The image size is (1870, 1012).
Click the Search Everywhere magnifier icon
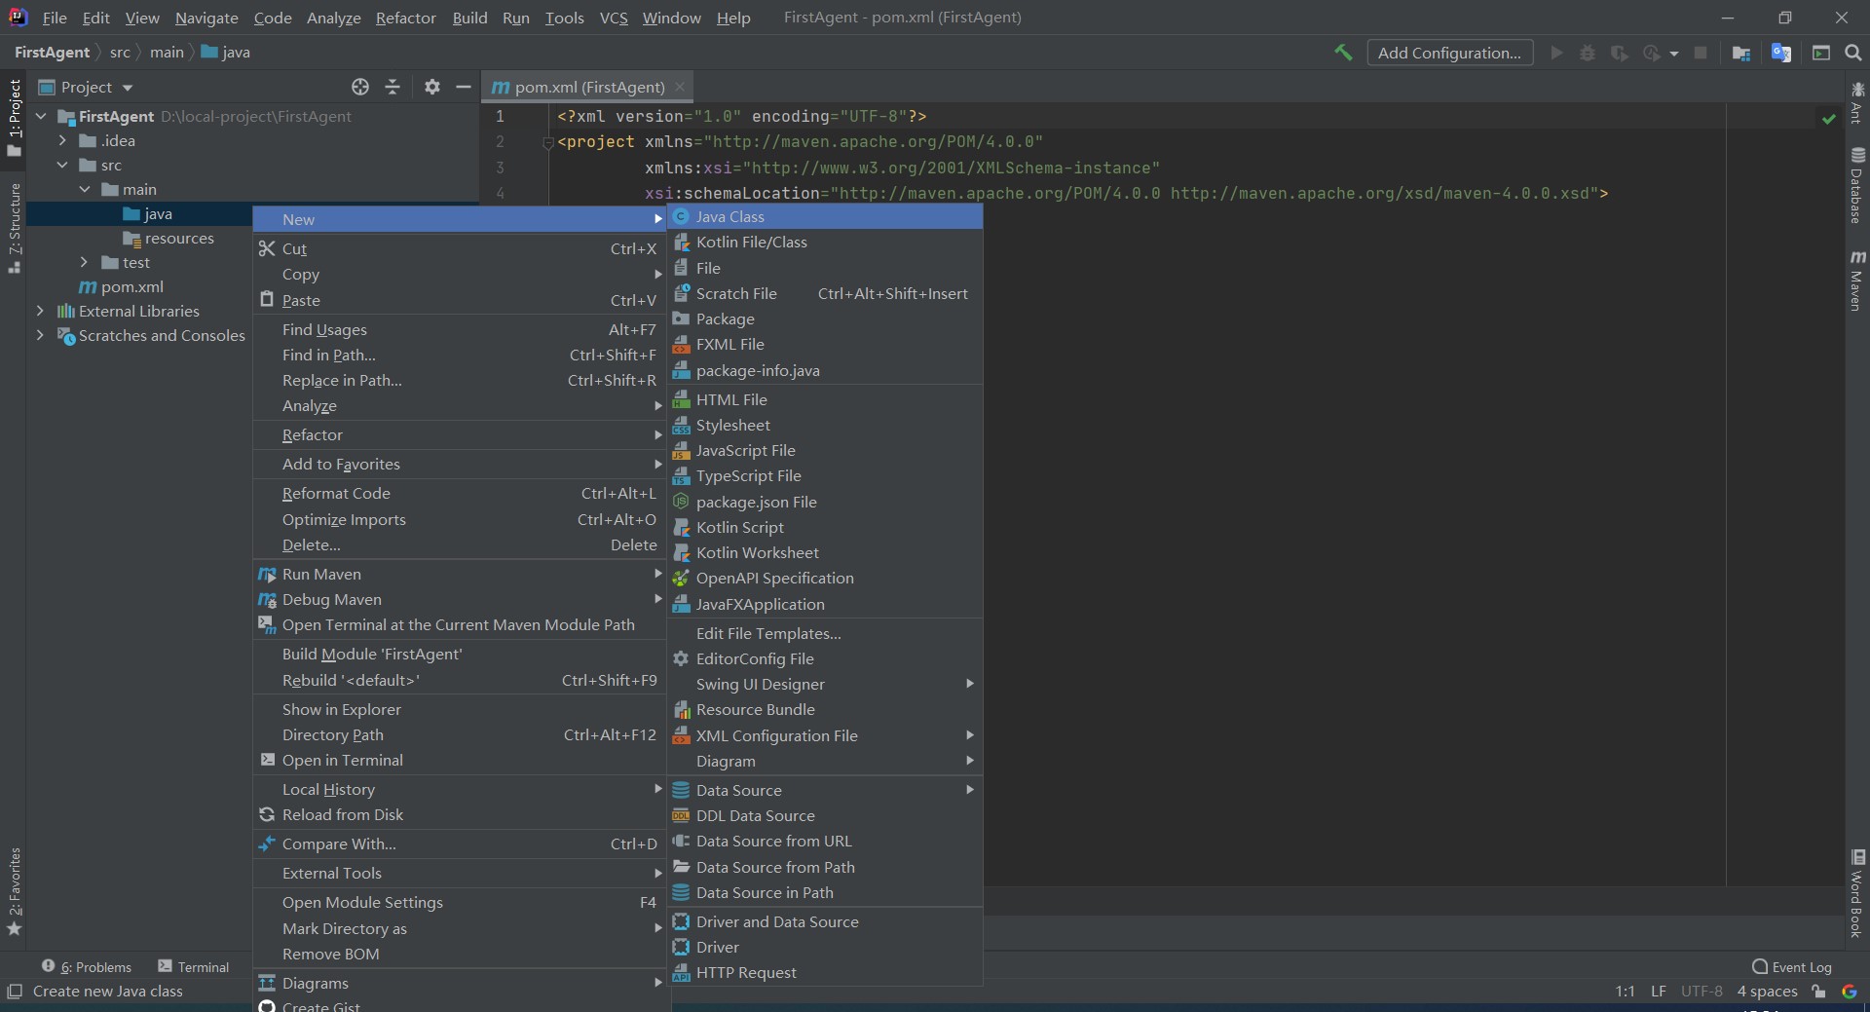click(x=1853, y=53)
